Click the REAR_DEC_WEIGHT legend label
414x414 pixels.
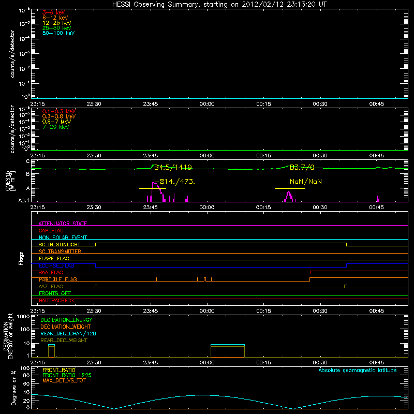[x=64, y=341]
